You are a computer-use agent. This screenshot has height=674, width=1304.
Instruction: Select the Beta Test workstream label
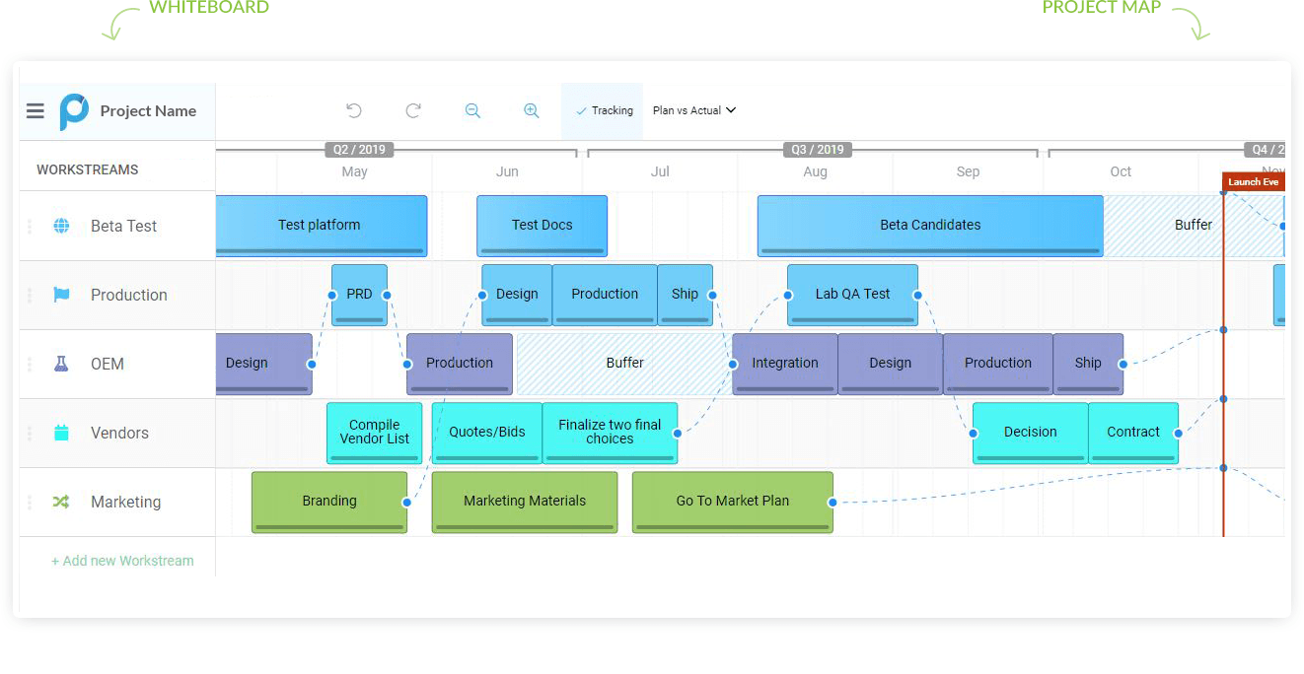123,226
